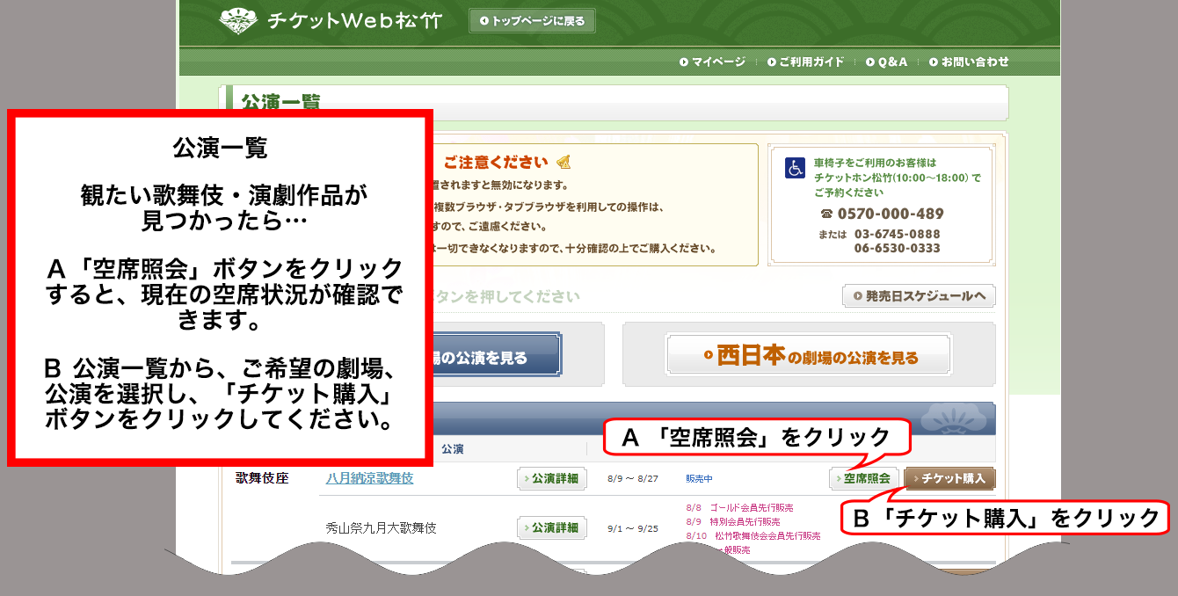
Task: Click the date range 8/9 ～ 8/27
Action: (x=633, y=480)
